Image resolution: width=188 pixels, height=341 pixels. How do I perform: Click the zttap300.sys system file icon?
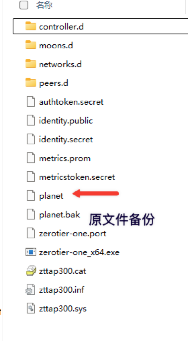click(x=31, y=308)
